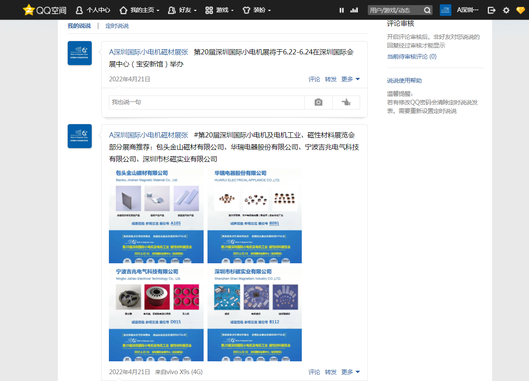Click the camera icon in comment box

tap(318, 102)
